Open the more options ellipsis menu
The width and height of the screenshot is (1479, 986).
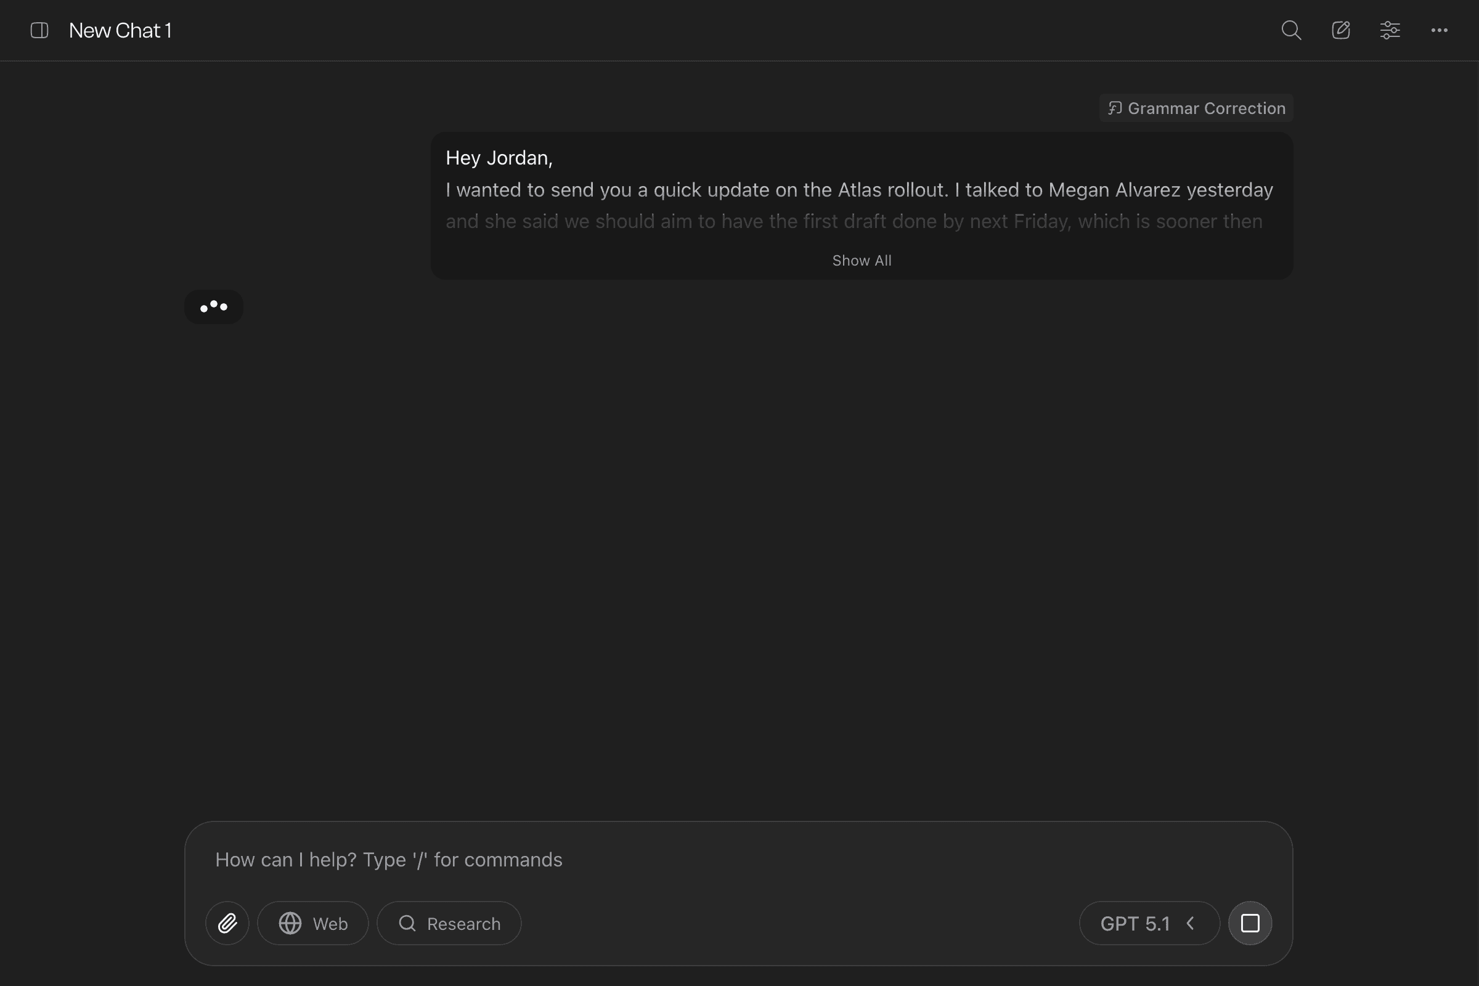[1439, 30]
